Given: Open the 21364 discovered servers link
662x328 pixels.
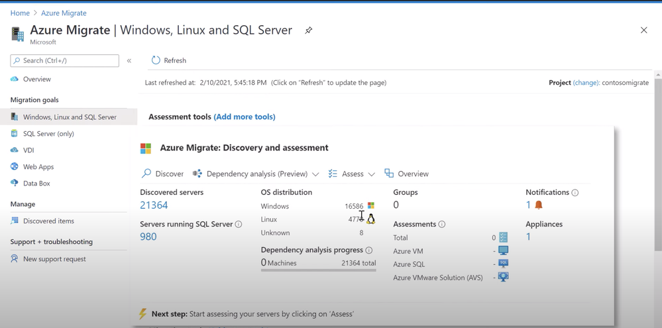Looking at the screenshot, I should [154, 205].
